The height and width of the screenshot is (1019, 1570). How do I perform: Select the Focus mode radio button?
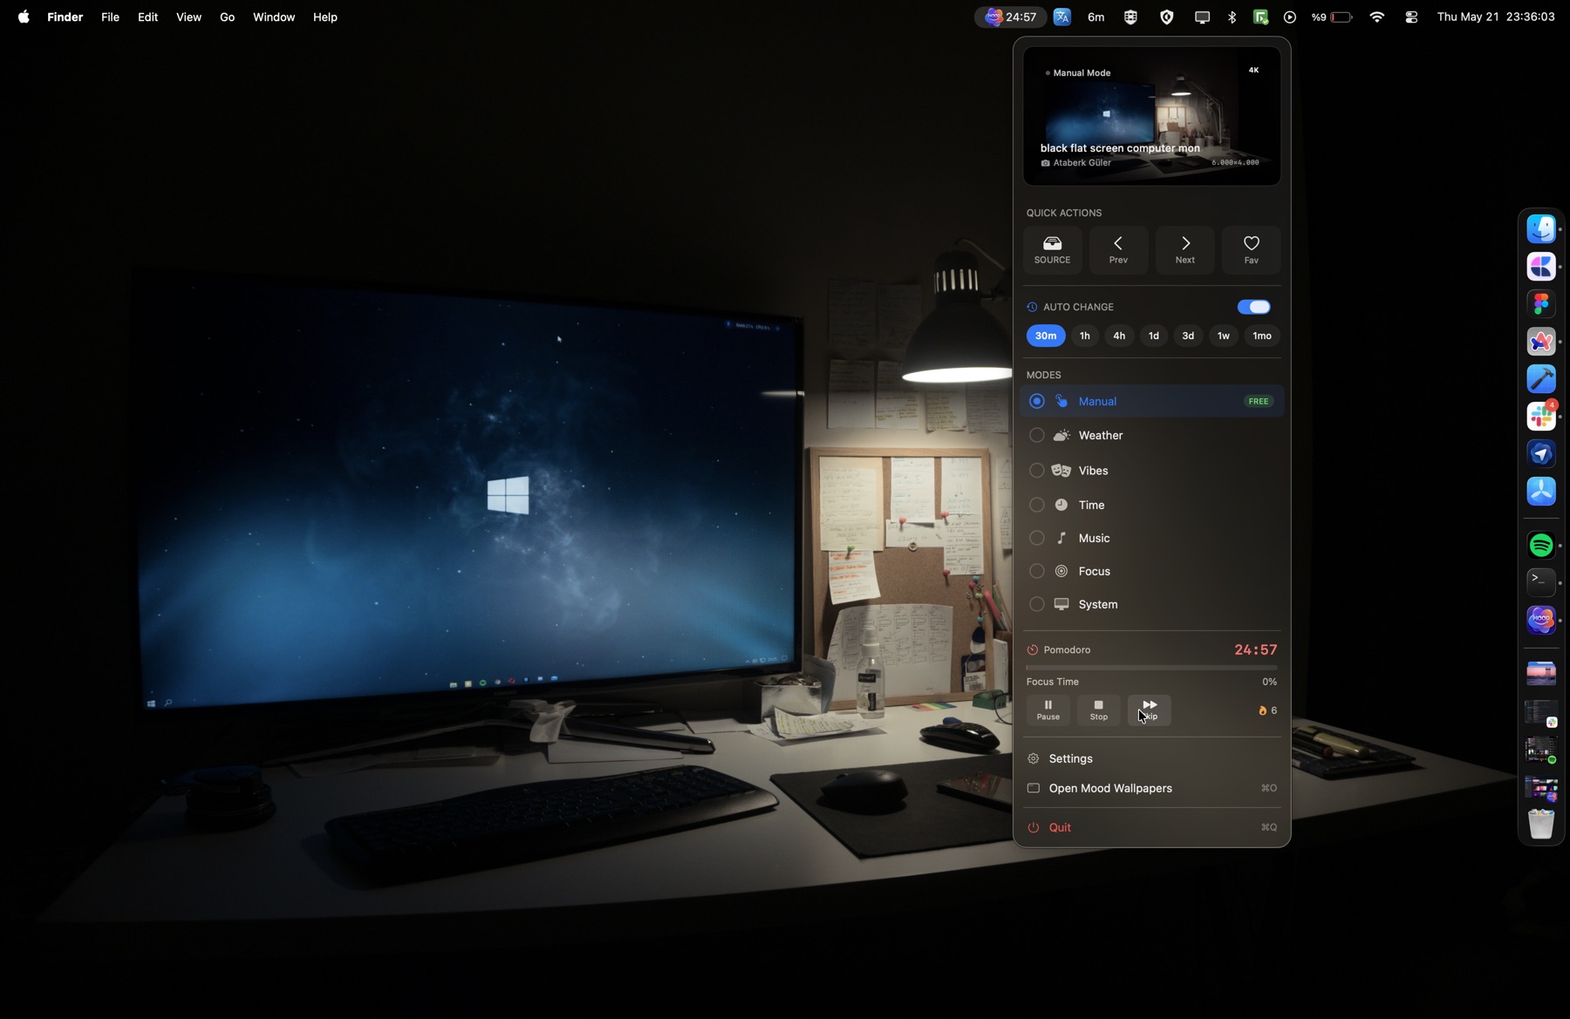(1036, 571)
